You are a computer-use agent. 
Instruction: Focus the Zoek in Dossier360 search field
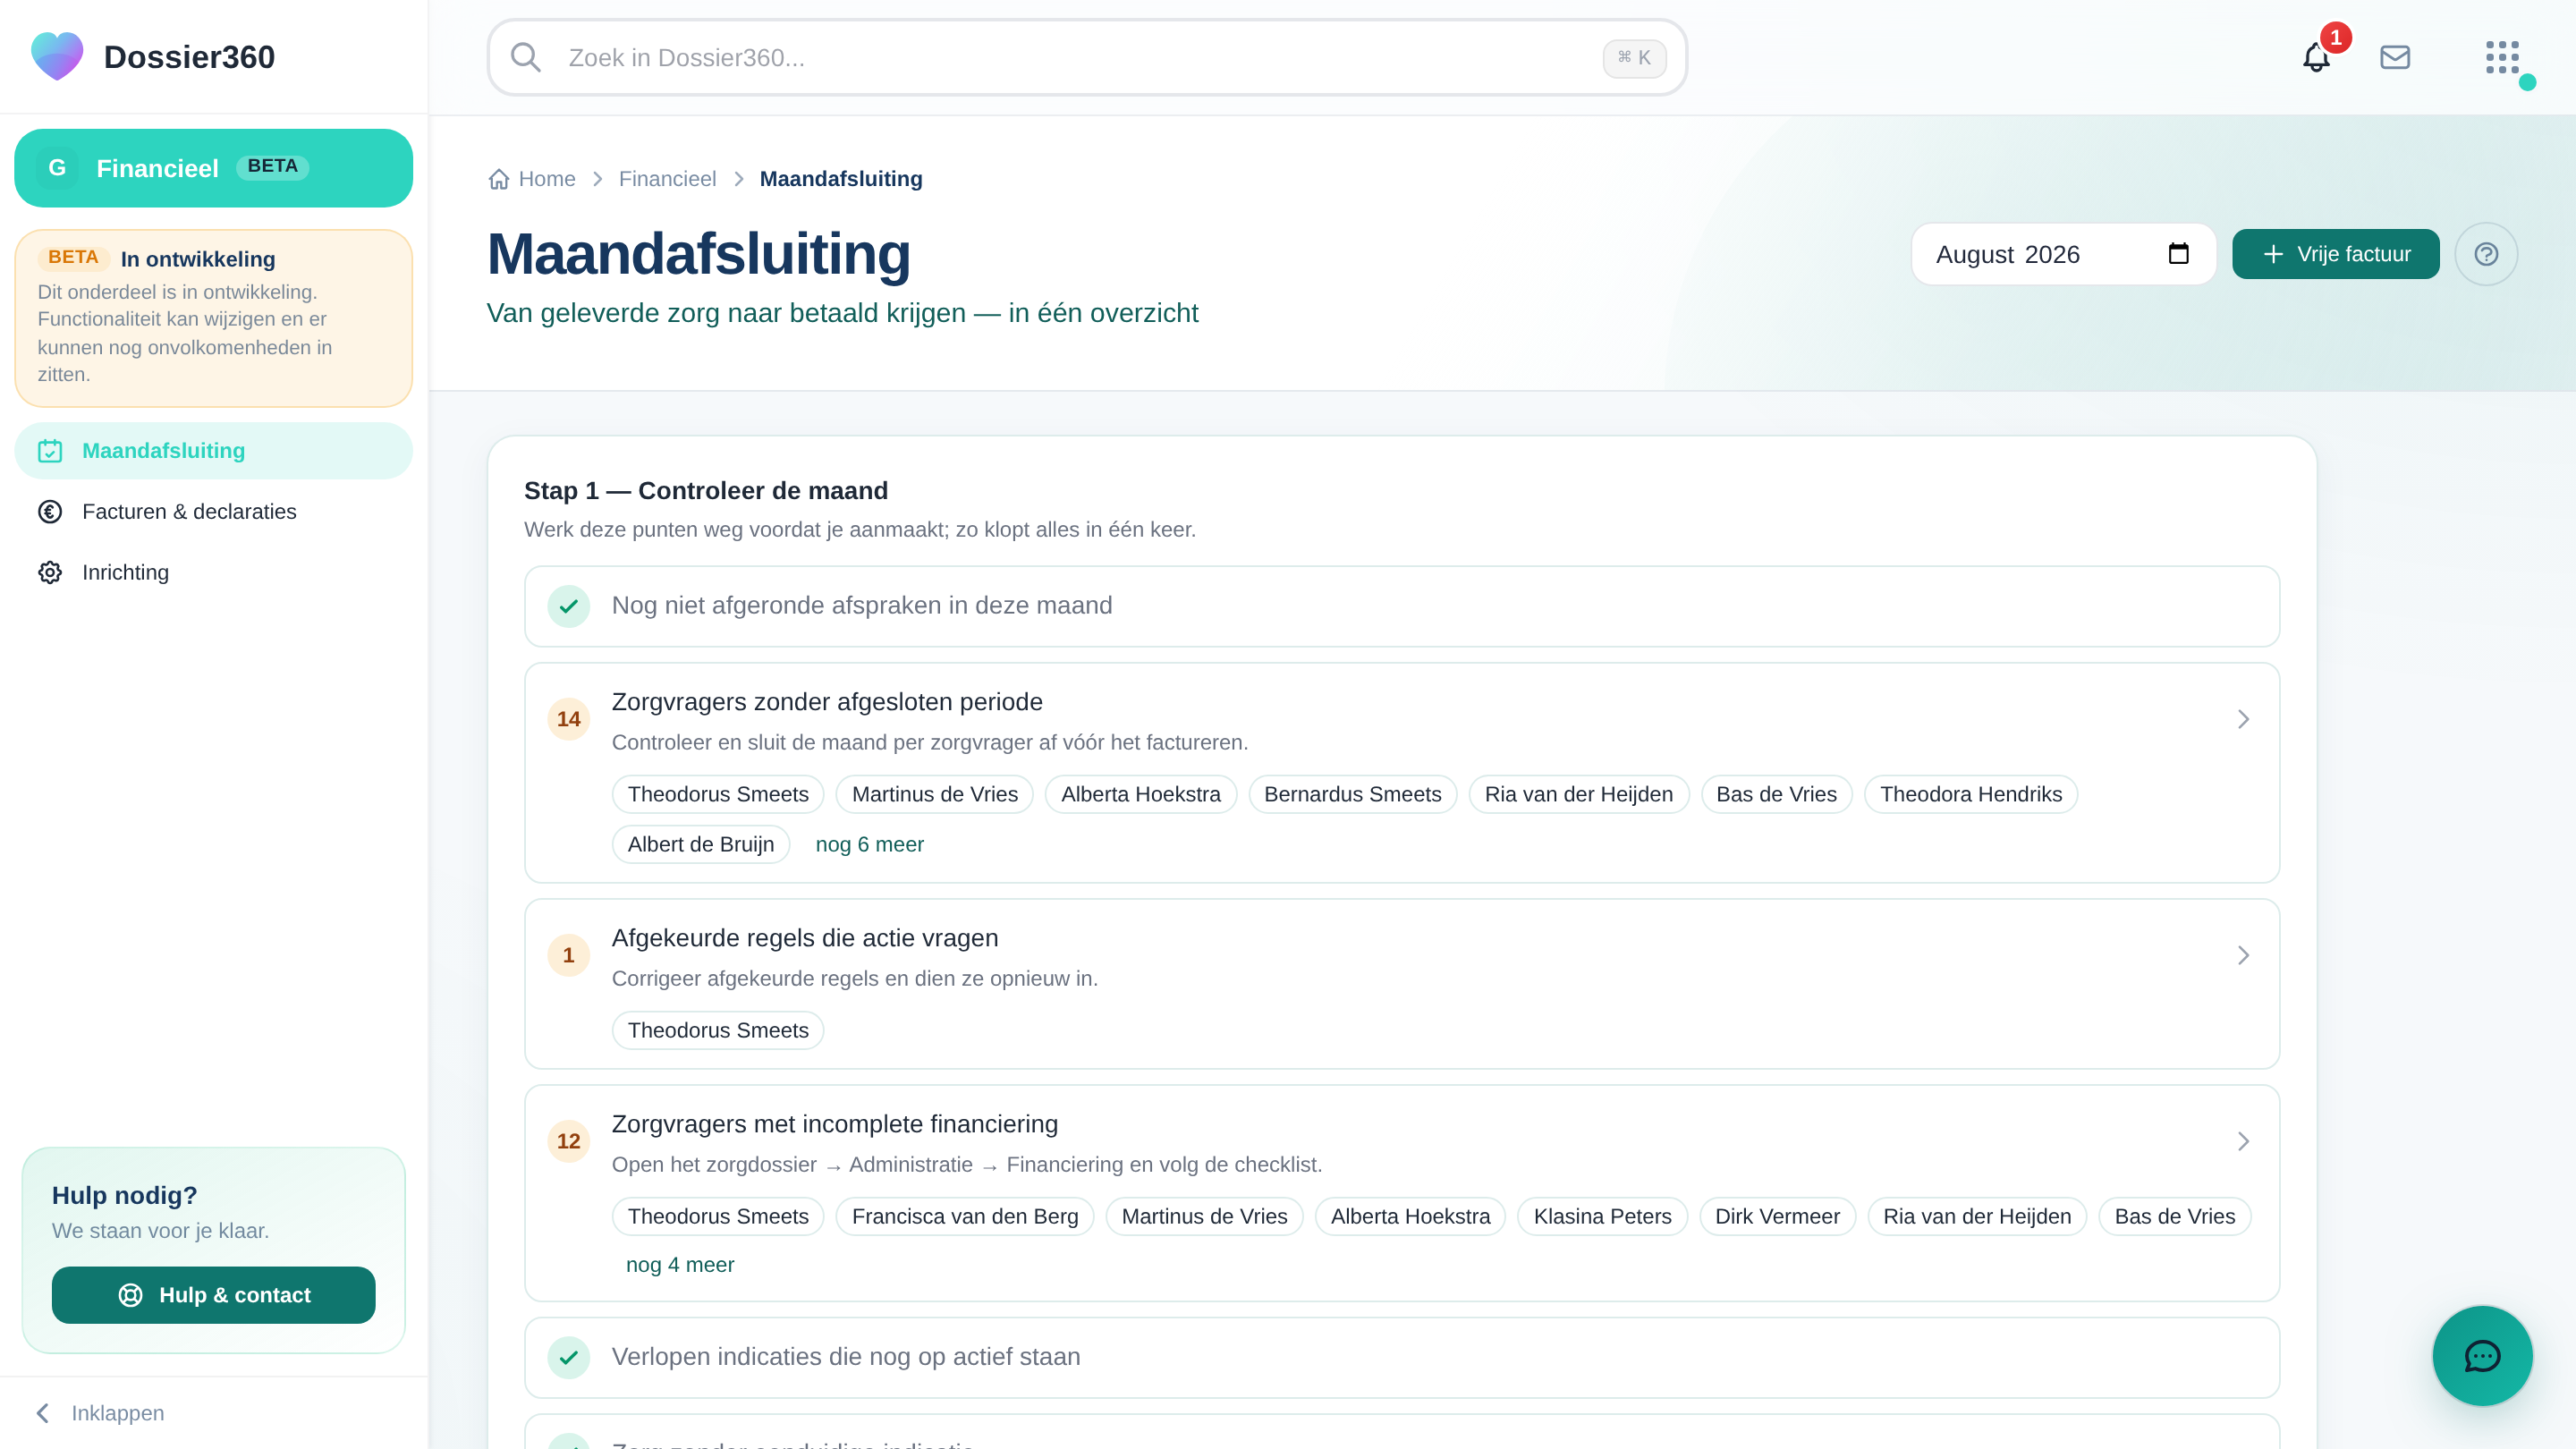(1087, 58)
